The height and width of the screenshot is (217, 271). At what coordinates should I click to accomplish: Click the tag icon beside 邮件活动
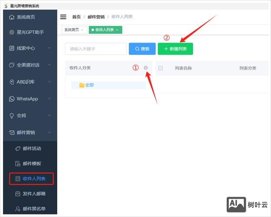pyautogui.click(x=18, y=149)
